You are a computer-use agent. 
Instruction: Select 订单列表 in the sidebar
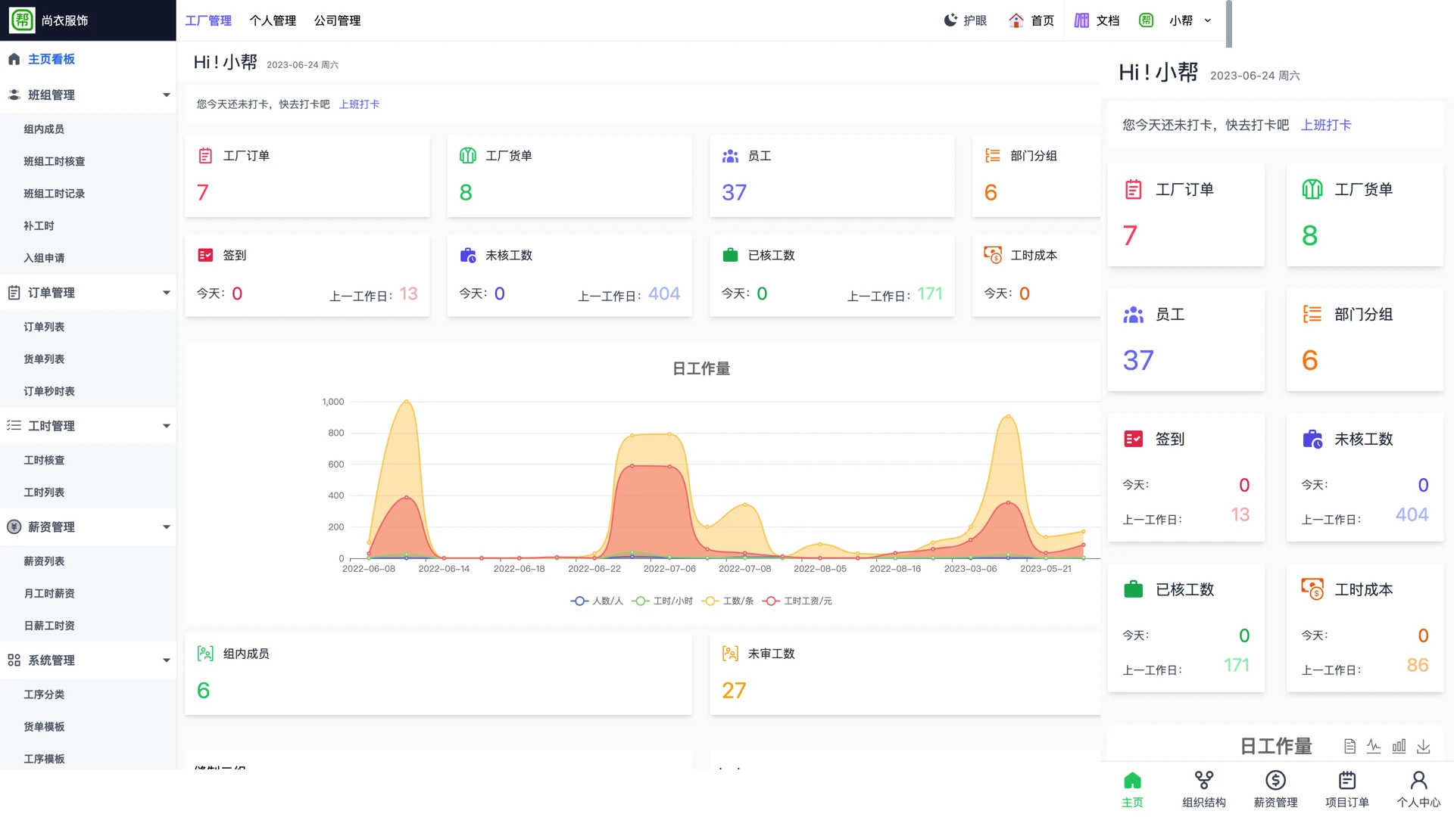point(44,326)
